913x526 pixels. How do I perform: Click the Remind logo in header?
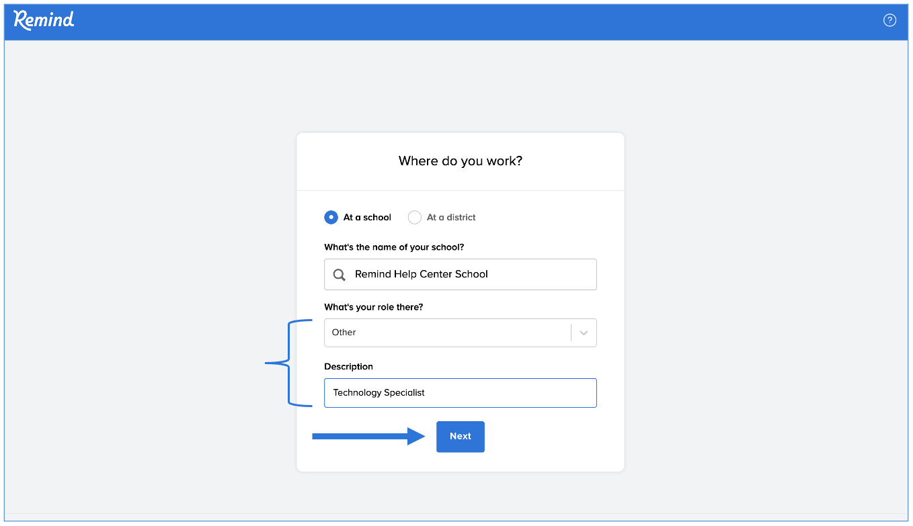tap(44, 20)
